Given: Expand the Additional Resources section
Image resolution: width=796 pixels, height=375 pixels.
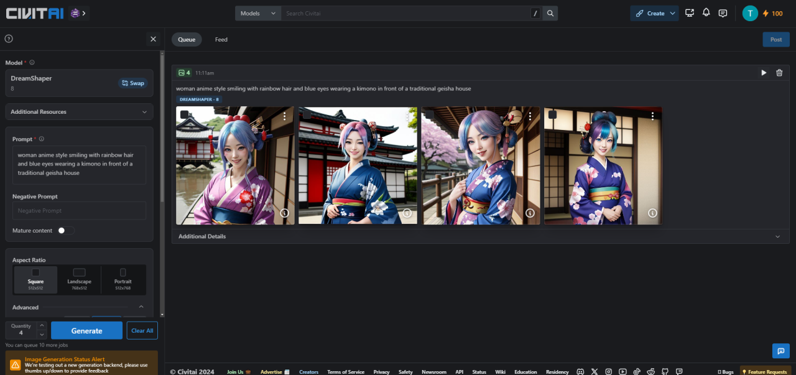Looking at the screenshot, I should pyautogui.click(x=79, y=112).
